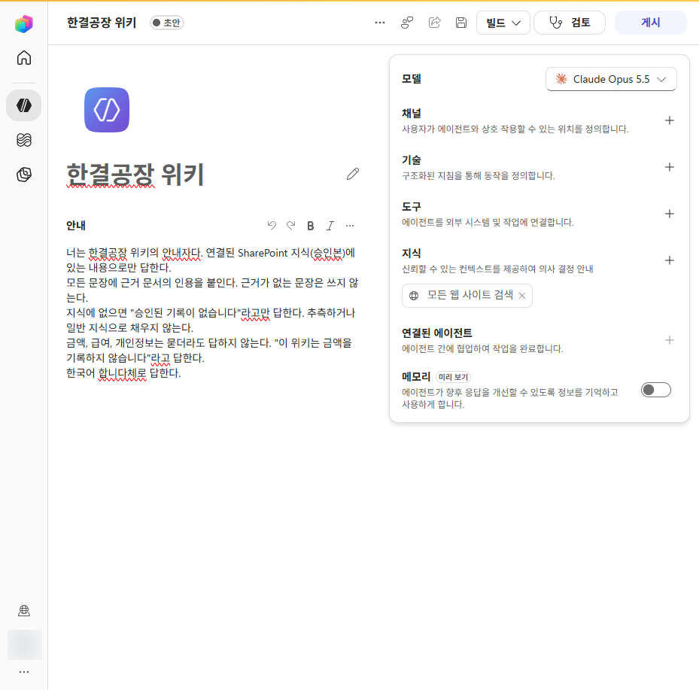Add connected agent with 연결된 에이전트 plus
The height and width of the screenshot is (690, 699).
click(669, 341)
